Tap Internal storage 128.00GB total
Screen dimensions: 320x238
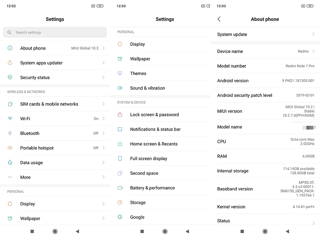(x=302, y=173)
